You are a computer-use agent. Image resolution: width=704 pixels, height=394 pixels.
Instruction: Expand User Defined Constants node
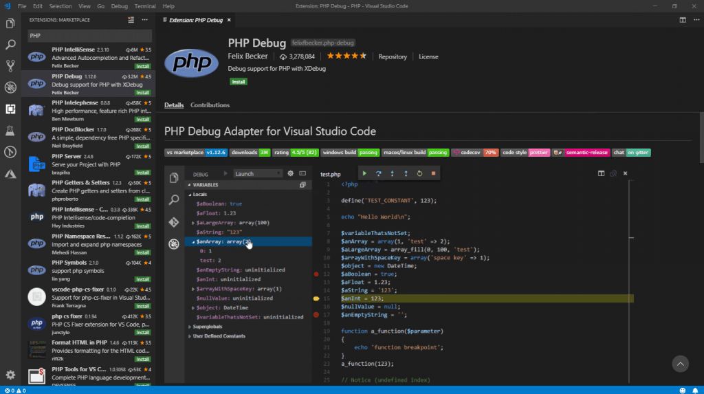click(x=190, y=336)
